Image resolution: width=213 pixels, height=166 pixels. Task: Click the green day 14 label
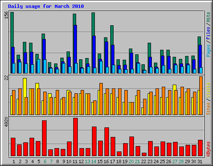(x=94, y=161)
